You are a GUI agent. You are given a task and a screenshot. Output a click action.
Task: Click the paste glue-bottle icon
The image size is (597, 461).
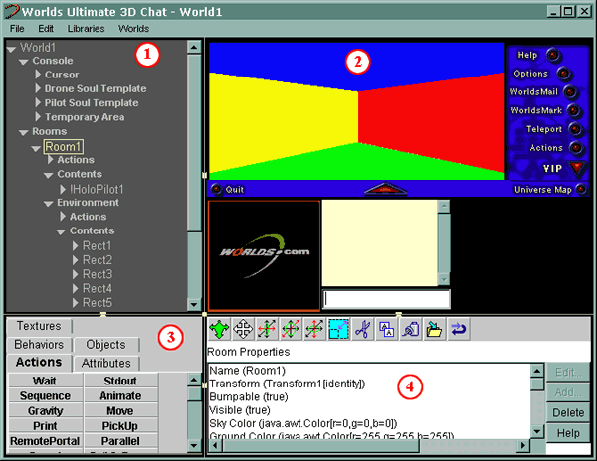(410, 329)
